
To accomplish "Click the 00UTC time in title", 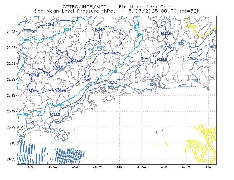I will click(169, 11).
